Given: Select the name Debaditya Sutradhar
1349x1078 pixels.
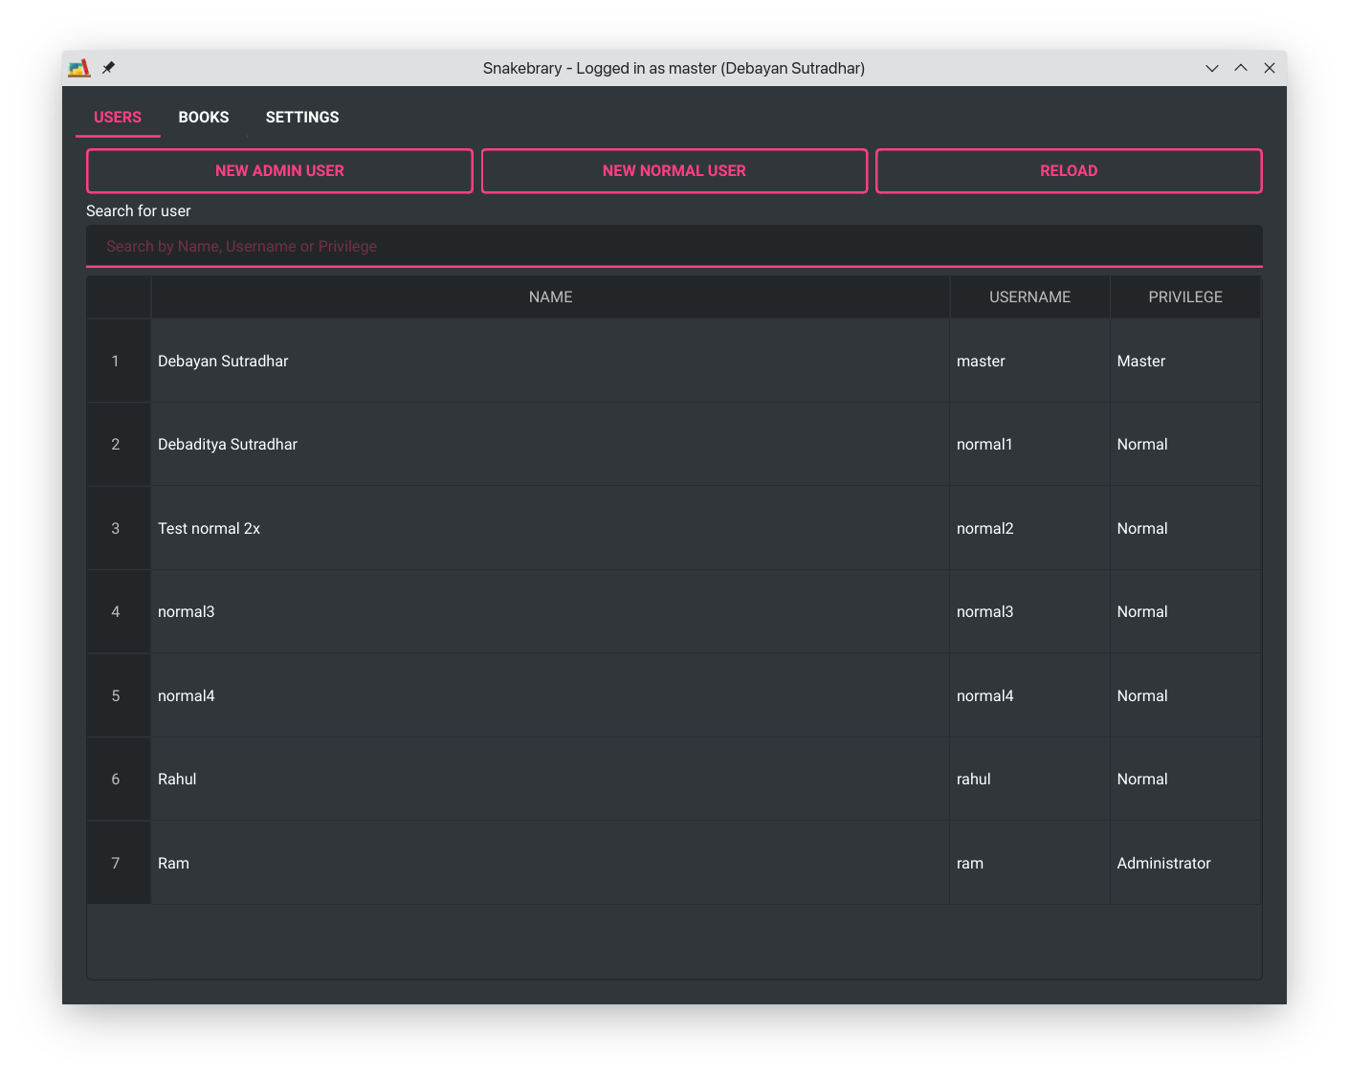Looking at the screenshot, I should (550, 444).
